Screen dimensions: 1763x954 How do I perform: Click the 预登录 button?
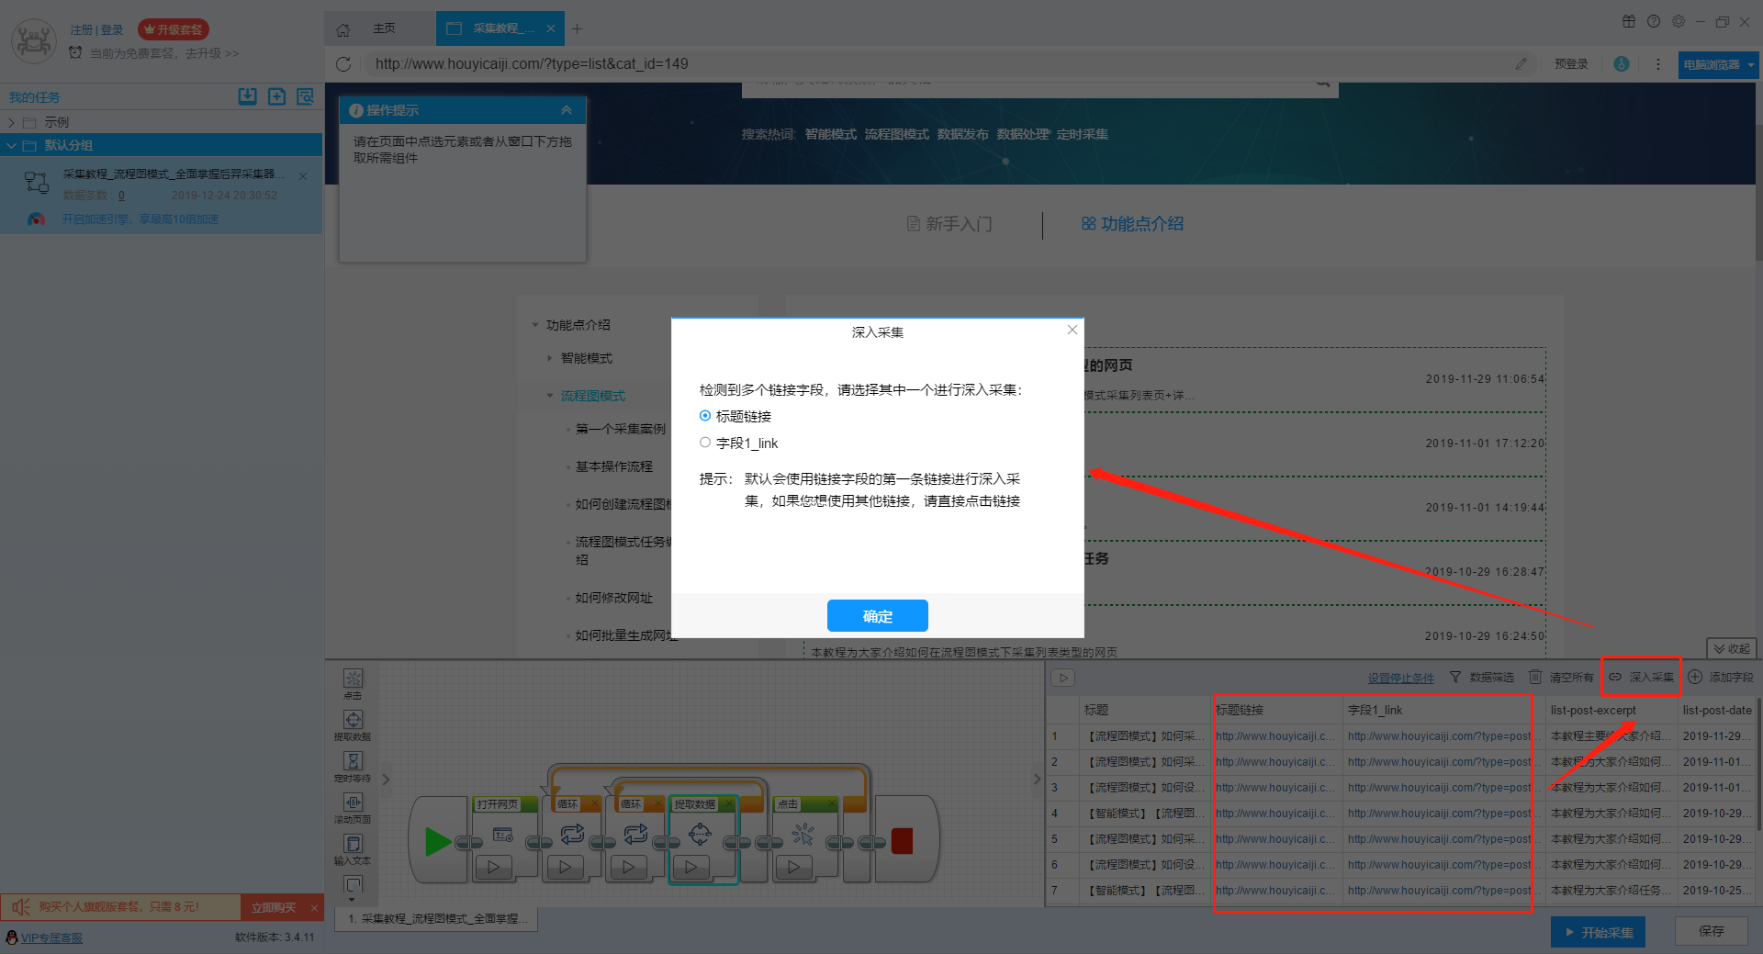(1571, 64)
